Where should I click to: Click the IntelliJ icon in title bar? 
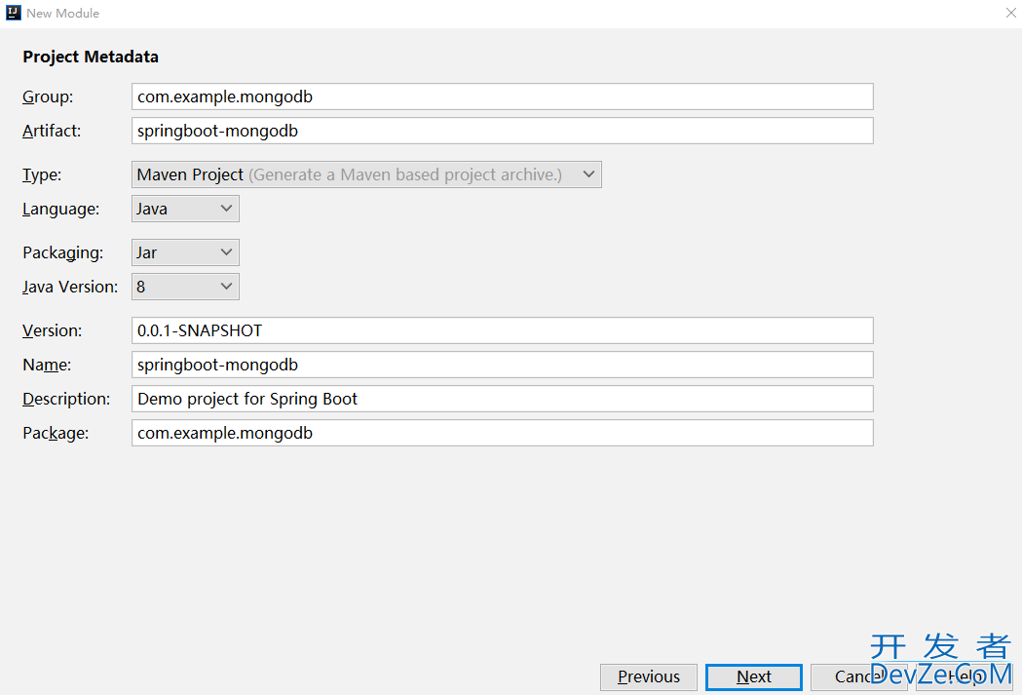(x=13, y=13)
